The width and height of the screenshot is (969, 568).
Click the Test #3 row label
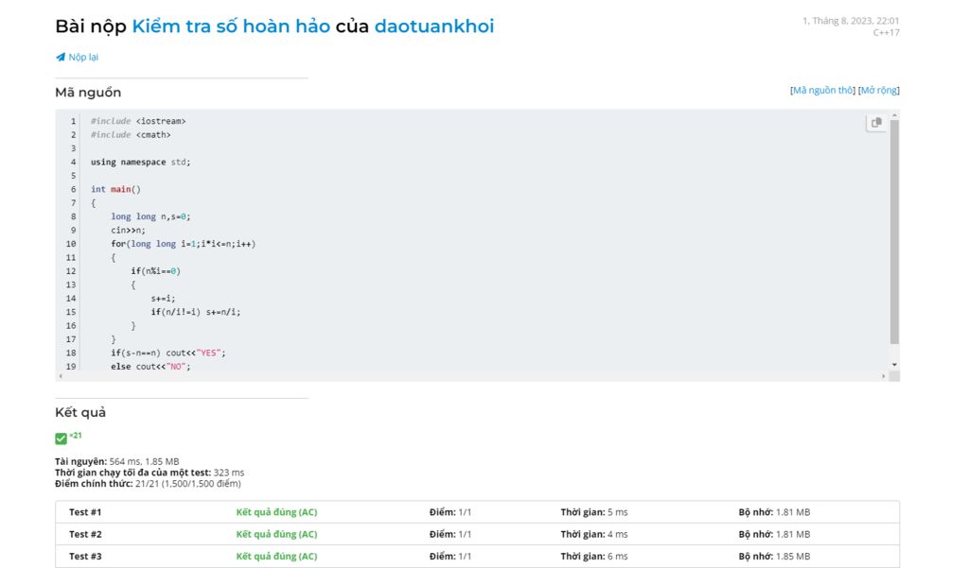(85, 557)
